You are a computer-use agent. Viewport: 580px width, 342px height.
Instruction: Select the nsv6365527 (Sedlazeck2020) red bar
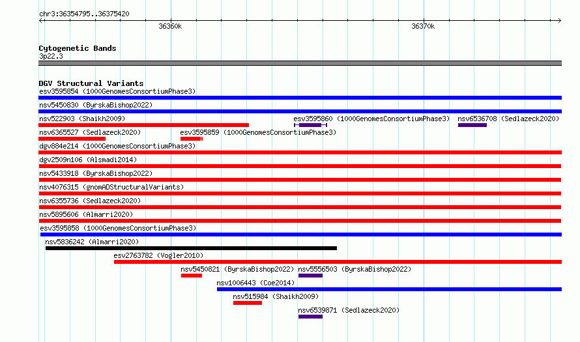pyautogui.click(x=72, y=139)
